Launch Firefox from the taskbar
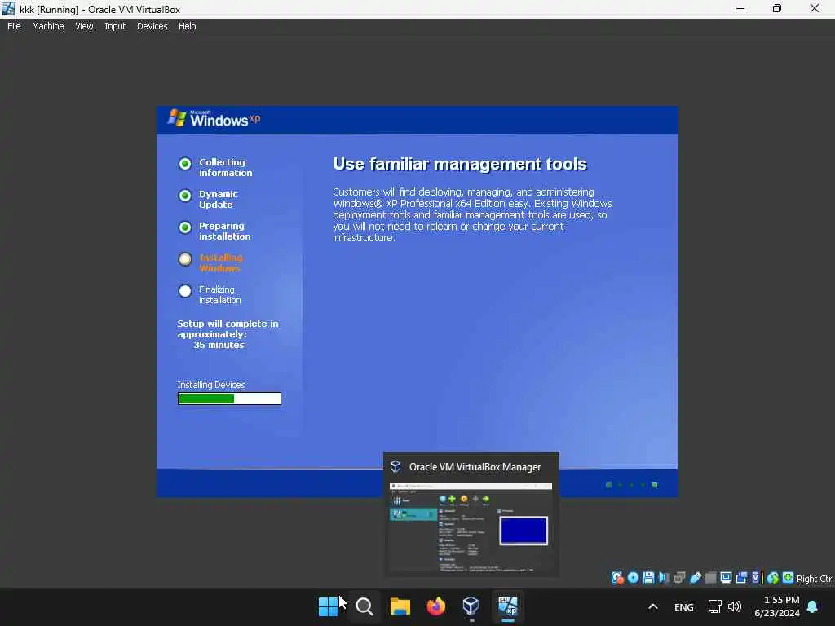 (435, 606)
